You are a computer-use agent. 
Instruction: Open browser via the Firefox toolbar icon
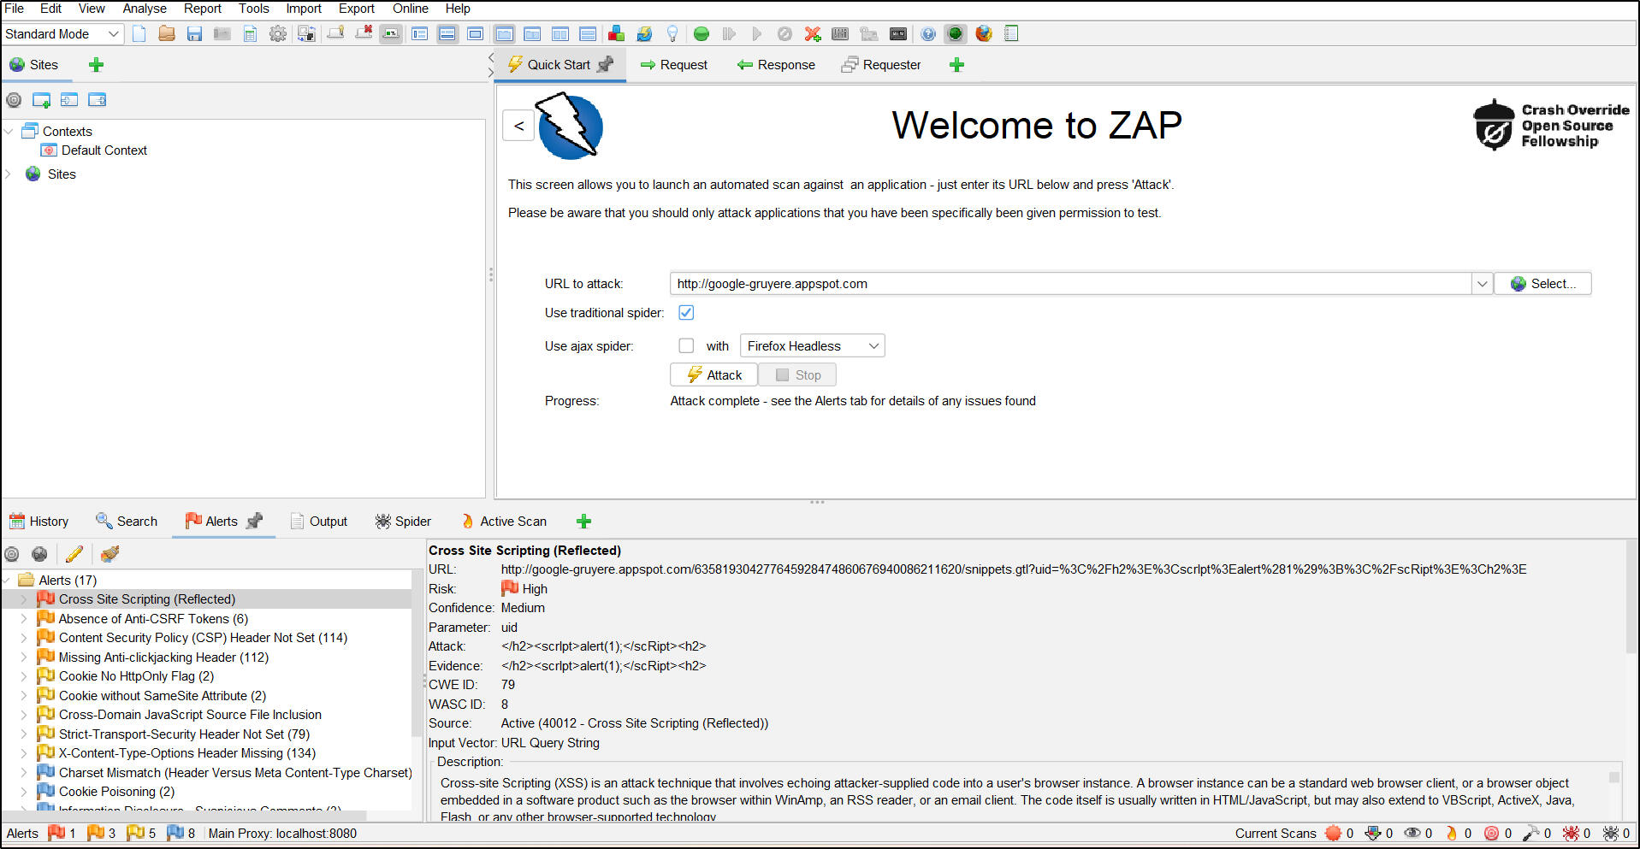(984, 34)
